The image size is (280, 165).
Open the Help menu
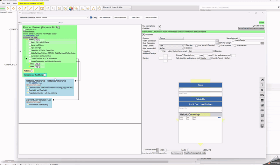tap(15, 3)
